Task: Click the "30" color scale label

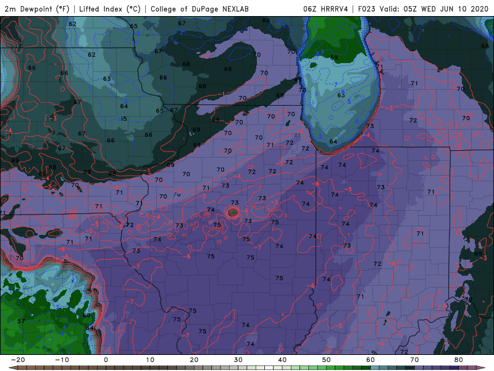Action: coord(238,360)
